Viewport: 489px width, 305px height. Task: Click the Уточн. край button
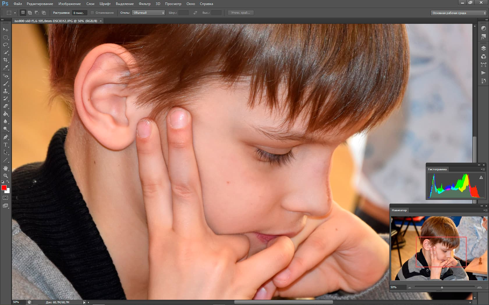[x=240, y=13]
